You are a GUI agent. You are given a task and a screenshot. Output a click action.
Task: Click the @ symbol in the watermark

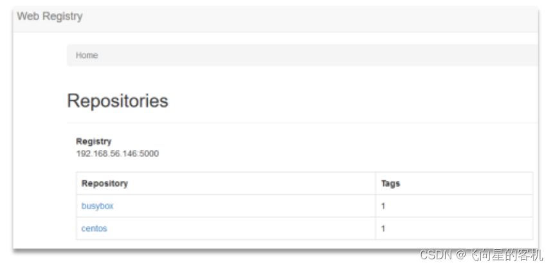(x=460, y=255)
